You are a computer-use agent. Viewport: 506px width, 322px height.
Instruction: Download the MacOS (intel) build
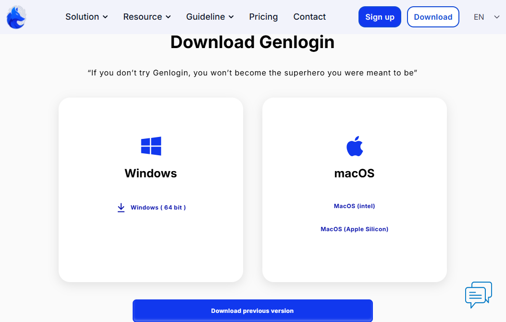pyautogui.click(x=354, y=206)
